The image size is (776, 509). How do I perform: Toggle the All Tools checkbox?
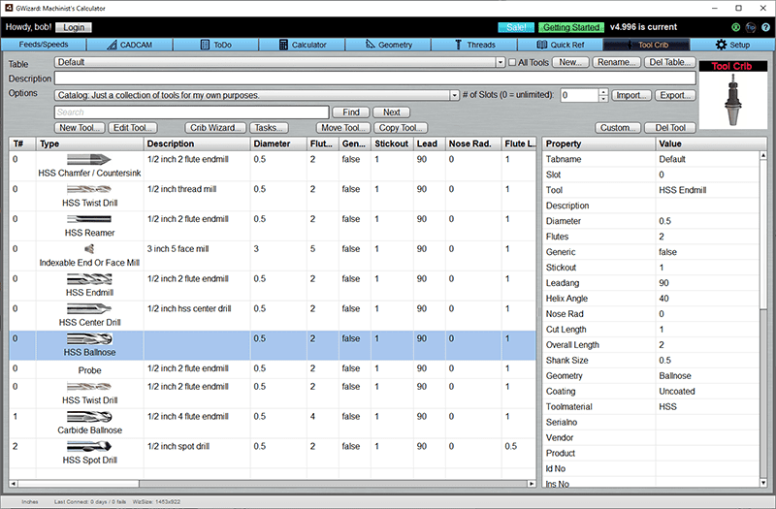coord(512,62)
